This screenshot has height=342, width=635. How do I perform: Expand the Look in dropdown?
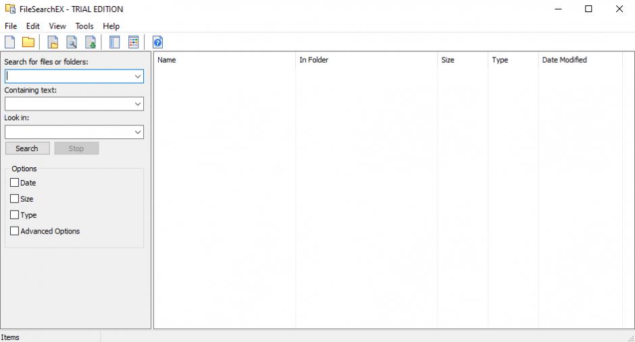click(138, 132)
